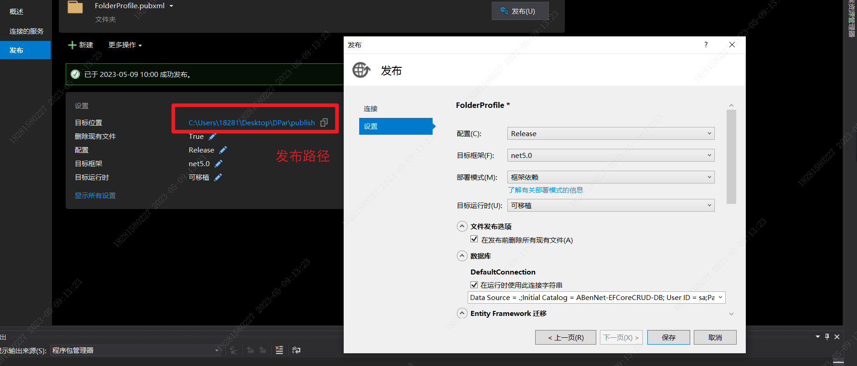Open the 更多操作 dropdown menu
The width and height of the screenshot is (857, 366).
click(125, 45)
